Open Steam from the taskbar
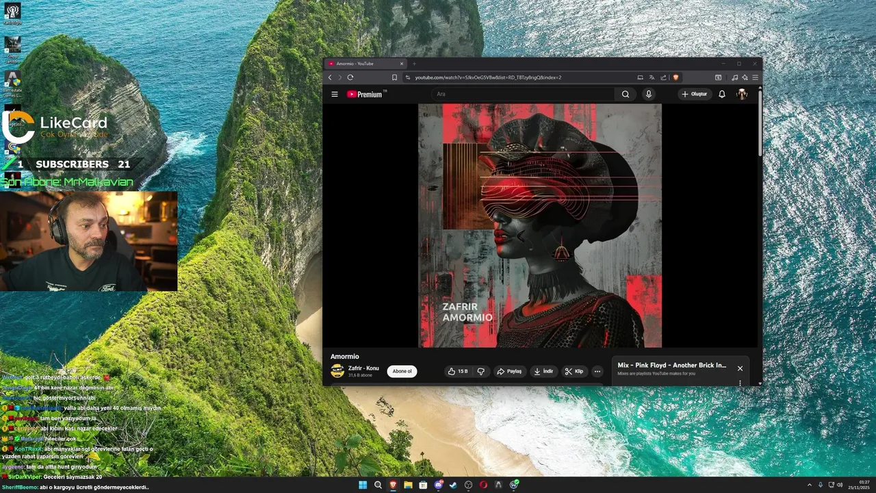876x493 pixels. [x=453, y=485]
